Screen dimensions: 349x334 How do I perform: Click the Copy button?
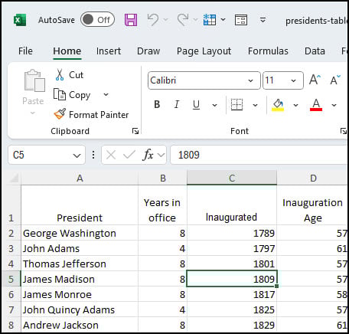coord(72,95)
